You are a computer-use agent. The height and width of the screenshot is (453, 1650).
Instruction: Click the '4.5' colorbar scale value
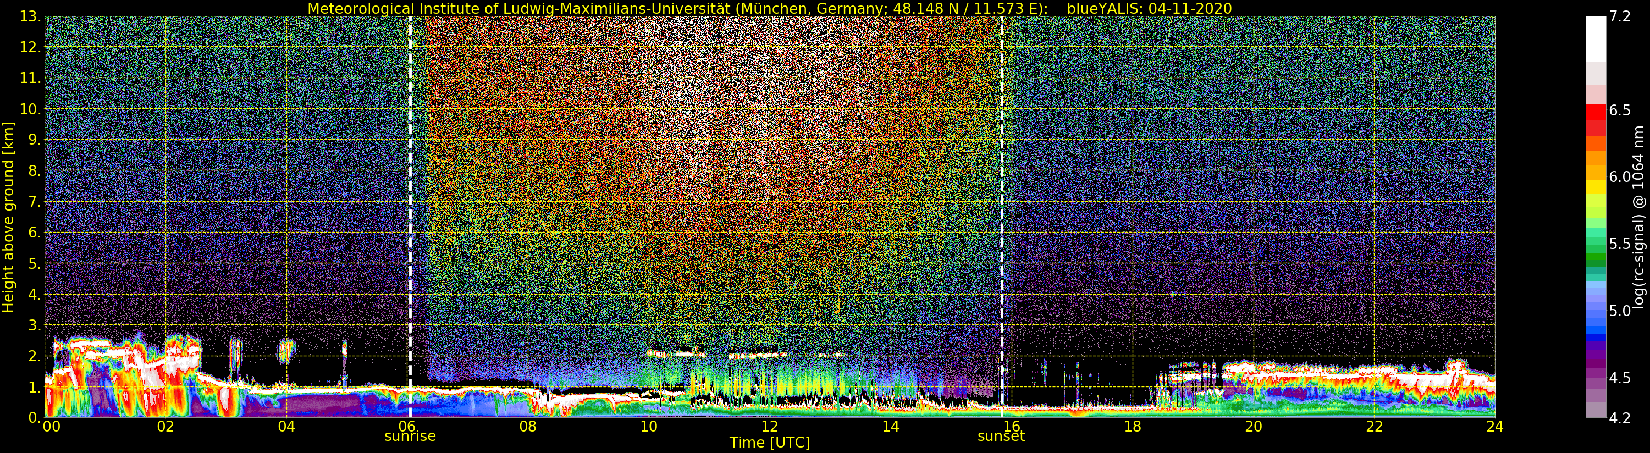point(1620,378)
